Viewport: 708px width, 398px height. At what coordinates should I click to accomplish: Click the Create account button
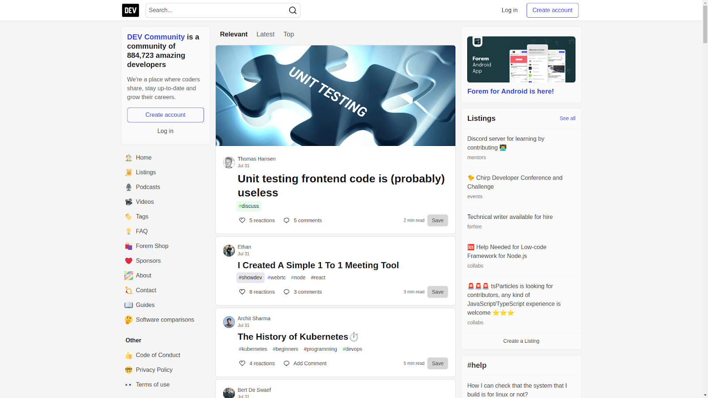(x=552, y=10)
